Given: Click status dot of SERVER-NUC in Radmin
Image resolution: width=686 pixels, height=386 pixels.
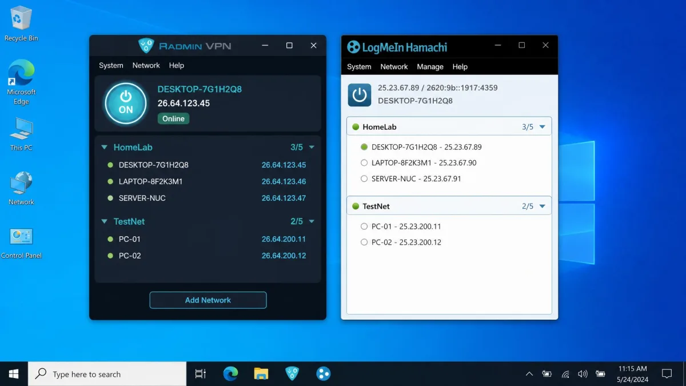Looking at the screenshot, I should tap(110, 198).
